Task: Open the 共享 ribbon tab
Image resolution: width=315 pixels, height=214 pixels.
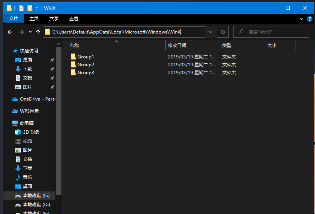Action: click(x=54, y=19)
